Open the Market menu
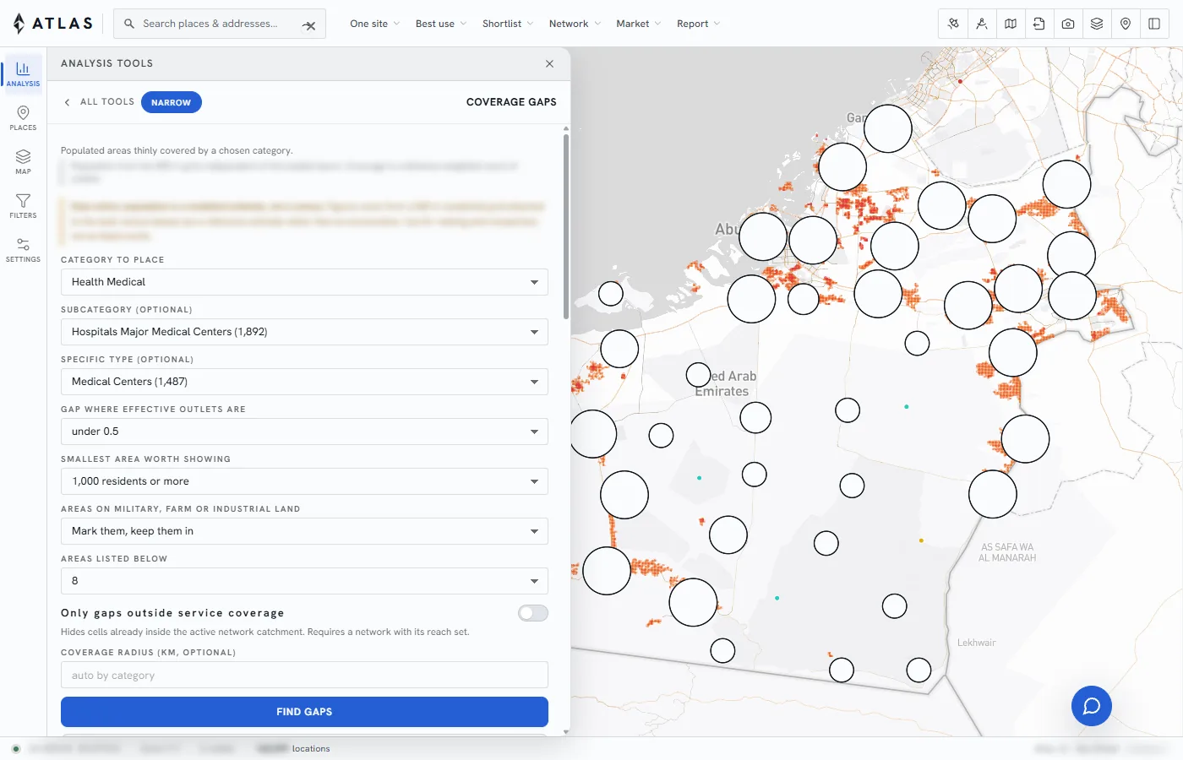The image size is (1183, 760). 638,24
